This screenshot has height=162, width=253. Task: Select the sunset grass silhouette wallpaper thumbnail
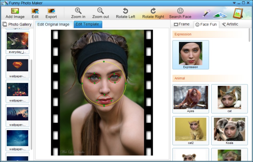[x=17, y=115]
